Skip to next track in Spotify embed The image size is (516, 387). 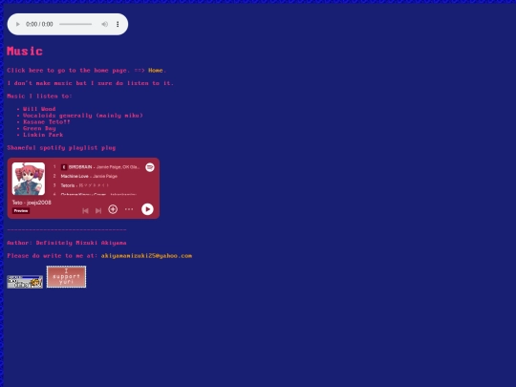98,210
